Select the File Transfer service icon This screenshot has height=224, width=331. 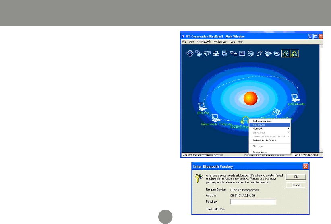pyautogui.click(x=225, y=53)
